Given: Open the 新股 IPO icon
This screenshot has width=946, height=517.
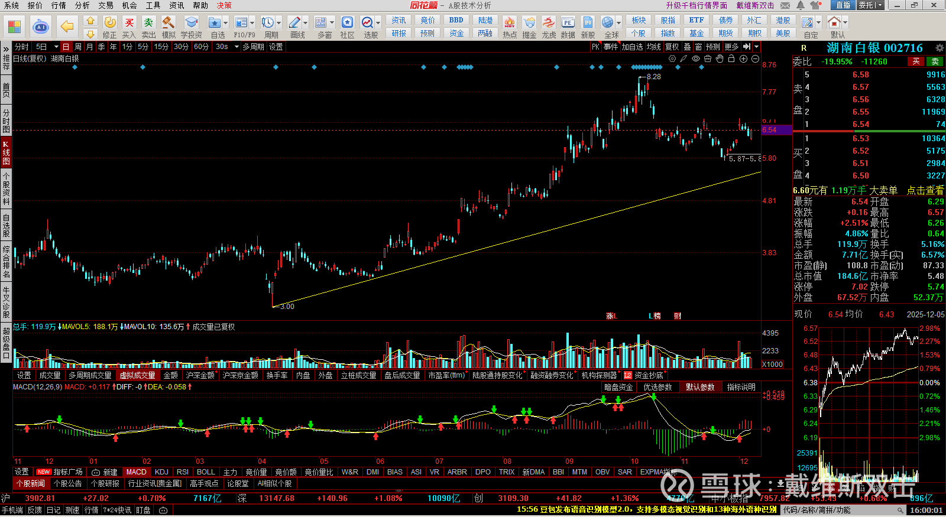Looking at the screenshot, I should pyautogui.click(x=588, y=24).
